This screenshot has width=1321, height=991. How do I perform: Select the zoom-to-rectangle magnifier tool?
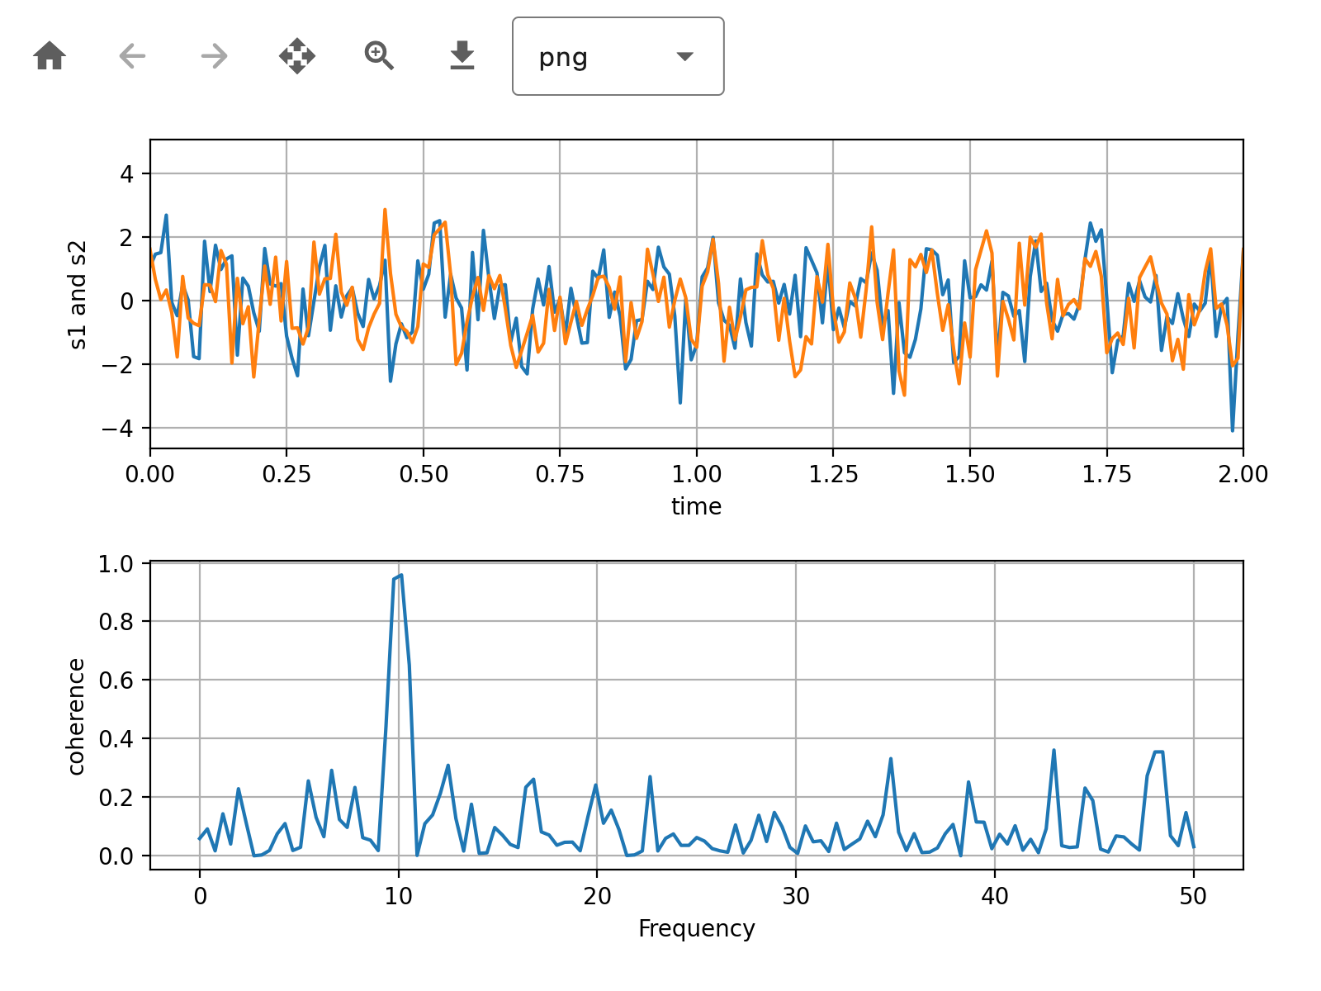pos(380,56)
